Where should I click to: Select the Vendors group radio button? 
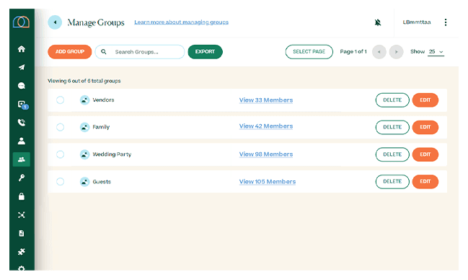[x=61, y=100]
